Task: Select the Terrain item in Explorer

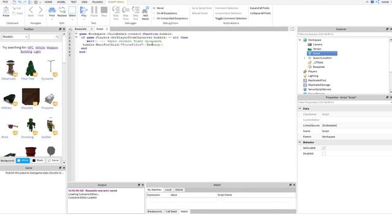Action: (x=317, y=49)
